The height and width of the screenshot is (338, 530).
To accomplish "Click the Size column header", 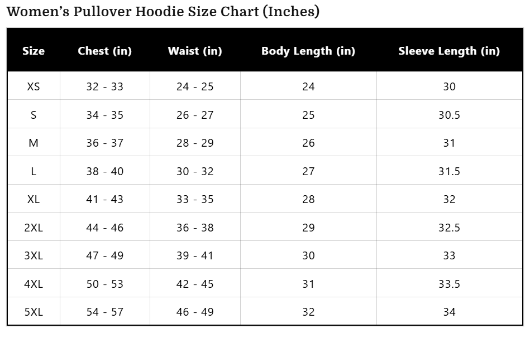I will click(x=34, y=51).
